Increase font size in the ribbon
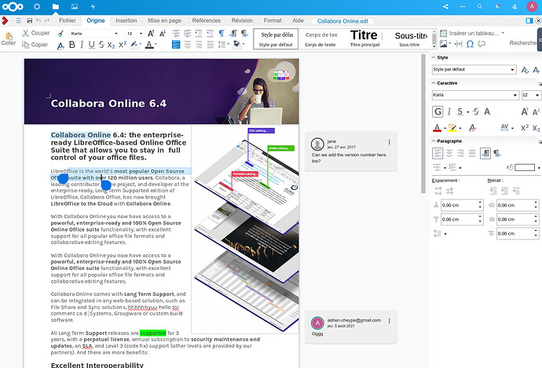The image size is (542, 368). pos(151,34)
